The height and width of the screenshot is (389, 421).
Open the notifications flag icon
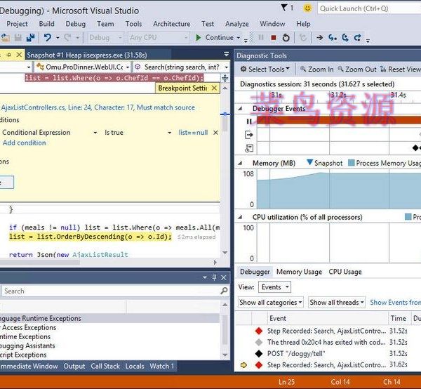pos(285,8)
